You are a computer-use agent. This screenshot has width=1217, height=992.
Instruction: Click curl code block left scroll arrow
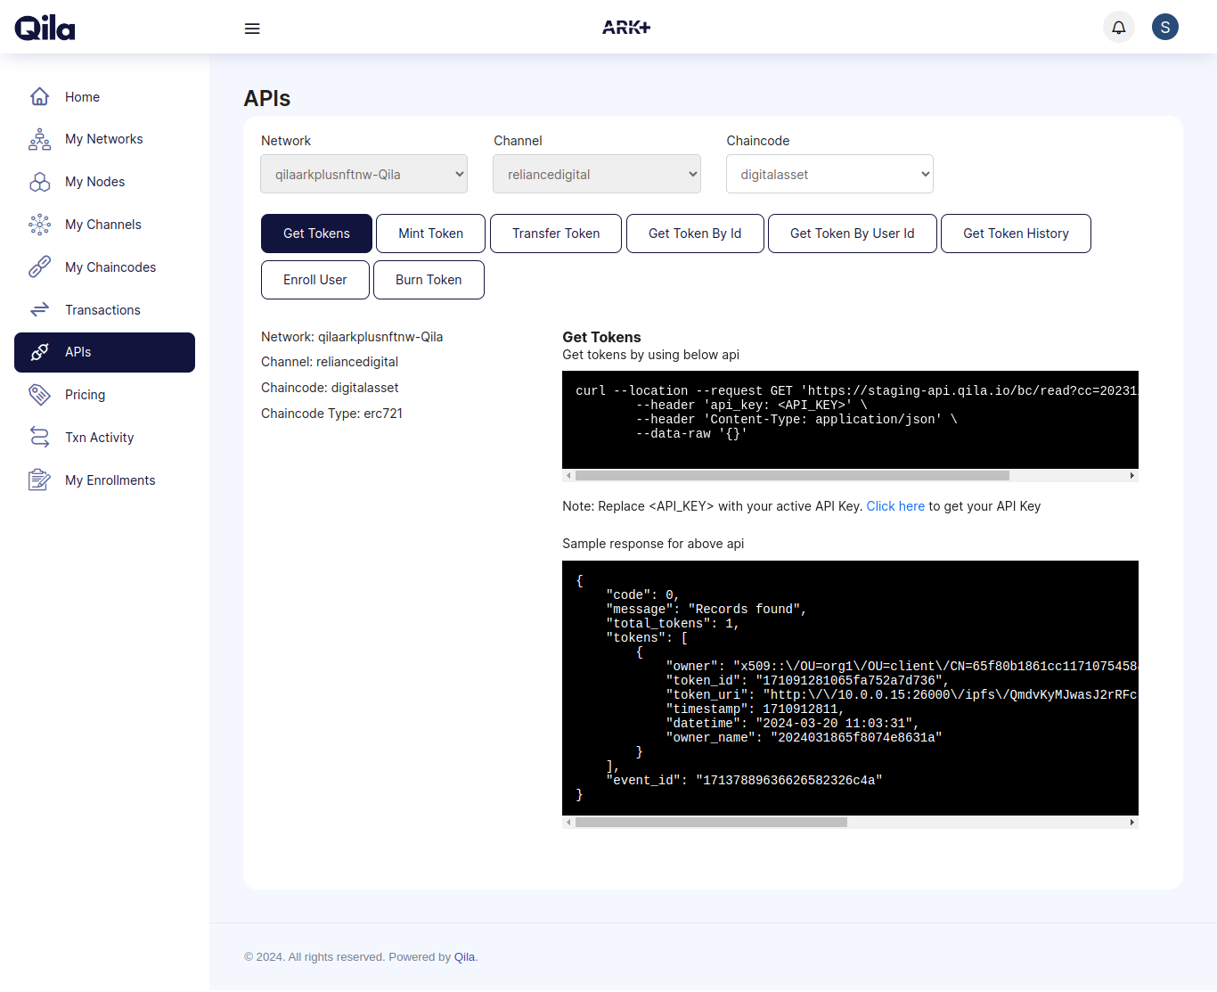pos(568,475)
